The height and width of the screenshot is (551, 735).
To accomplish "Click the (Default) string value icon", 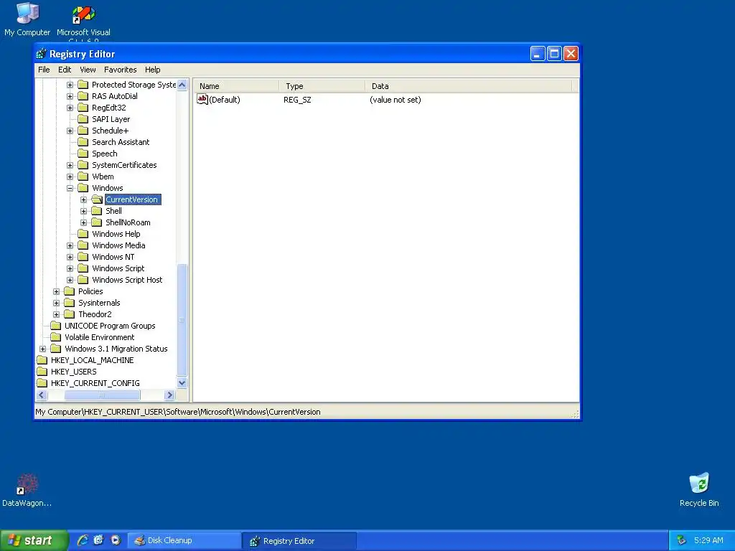I will point(202,99).
